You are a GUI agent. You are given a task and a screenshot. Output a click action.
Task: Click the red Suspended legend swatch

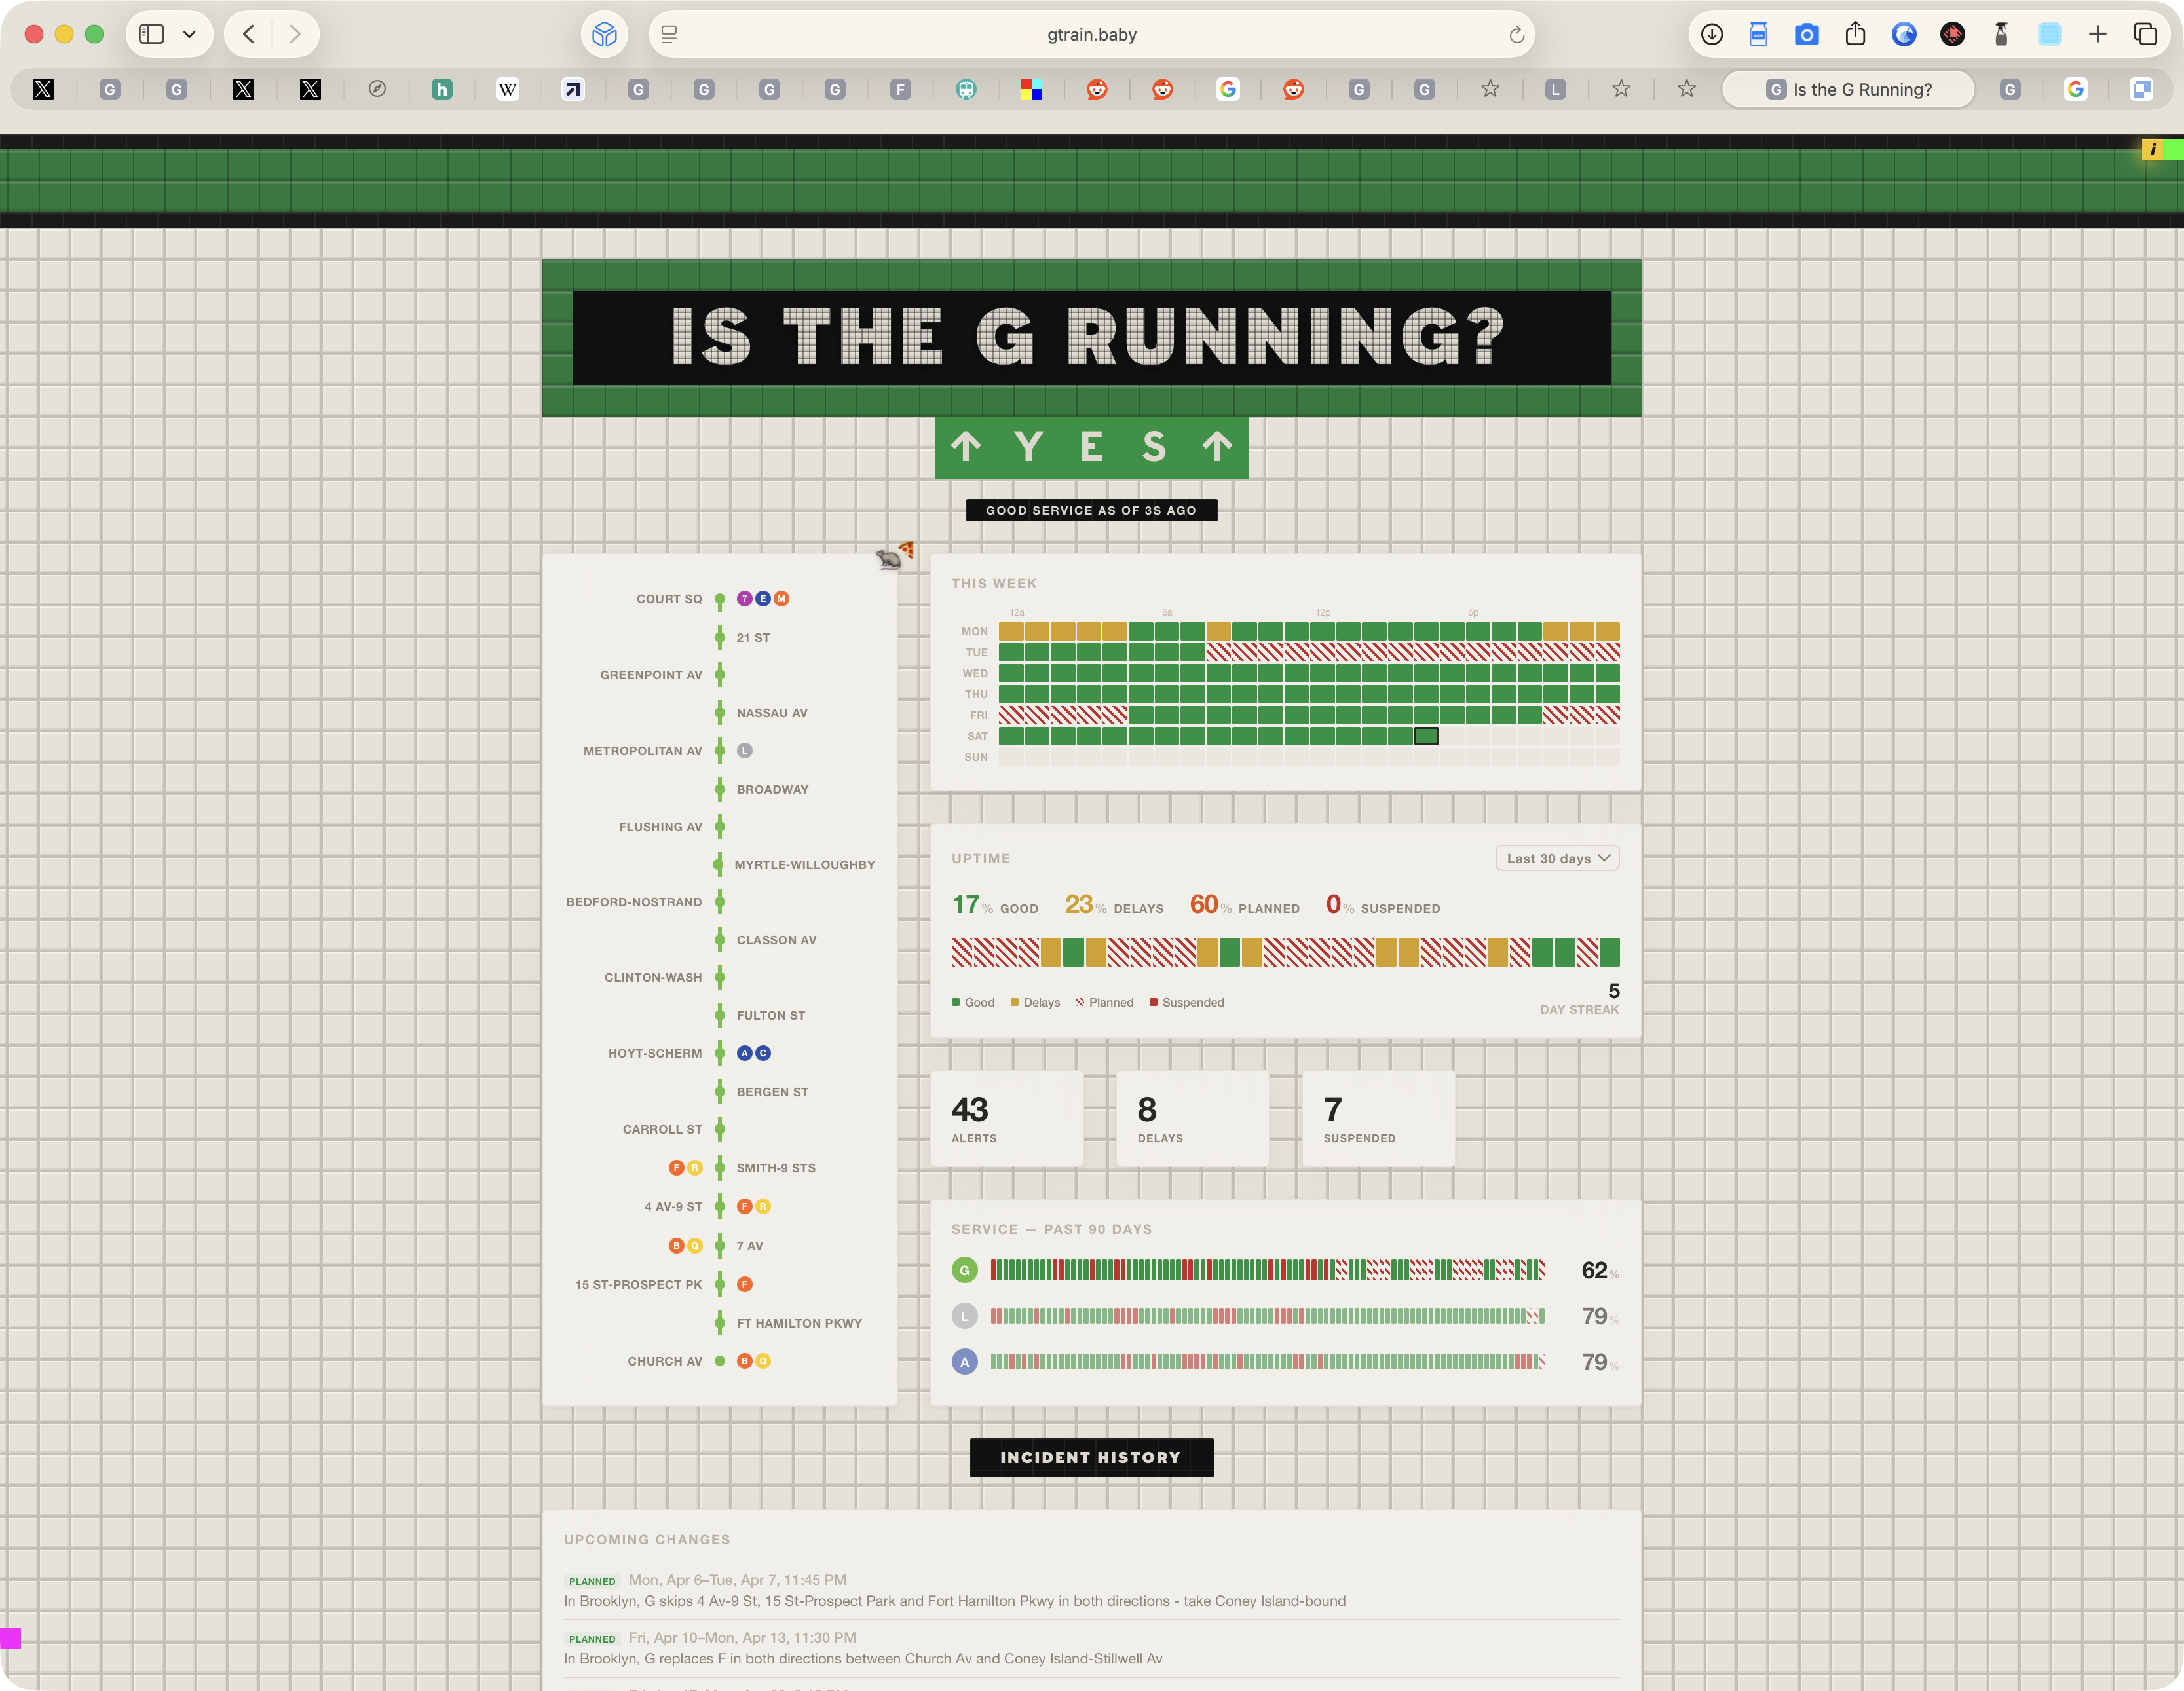pos(1154,1002)
